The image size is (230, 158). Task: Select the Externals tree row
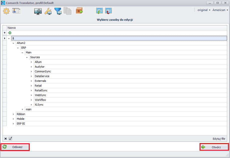tap(130, 81)
